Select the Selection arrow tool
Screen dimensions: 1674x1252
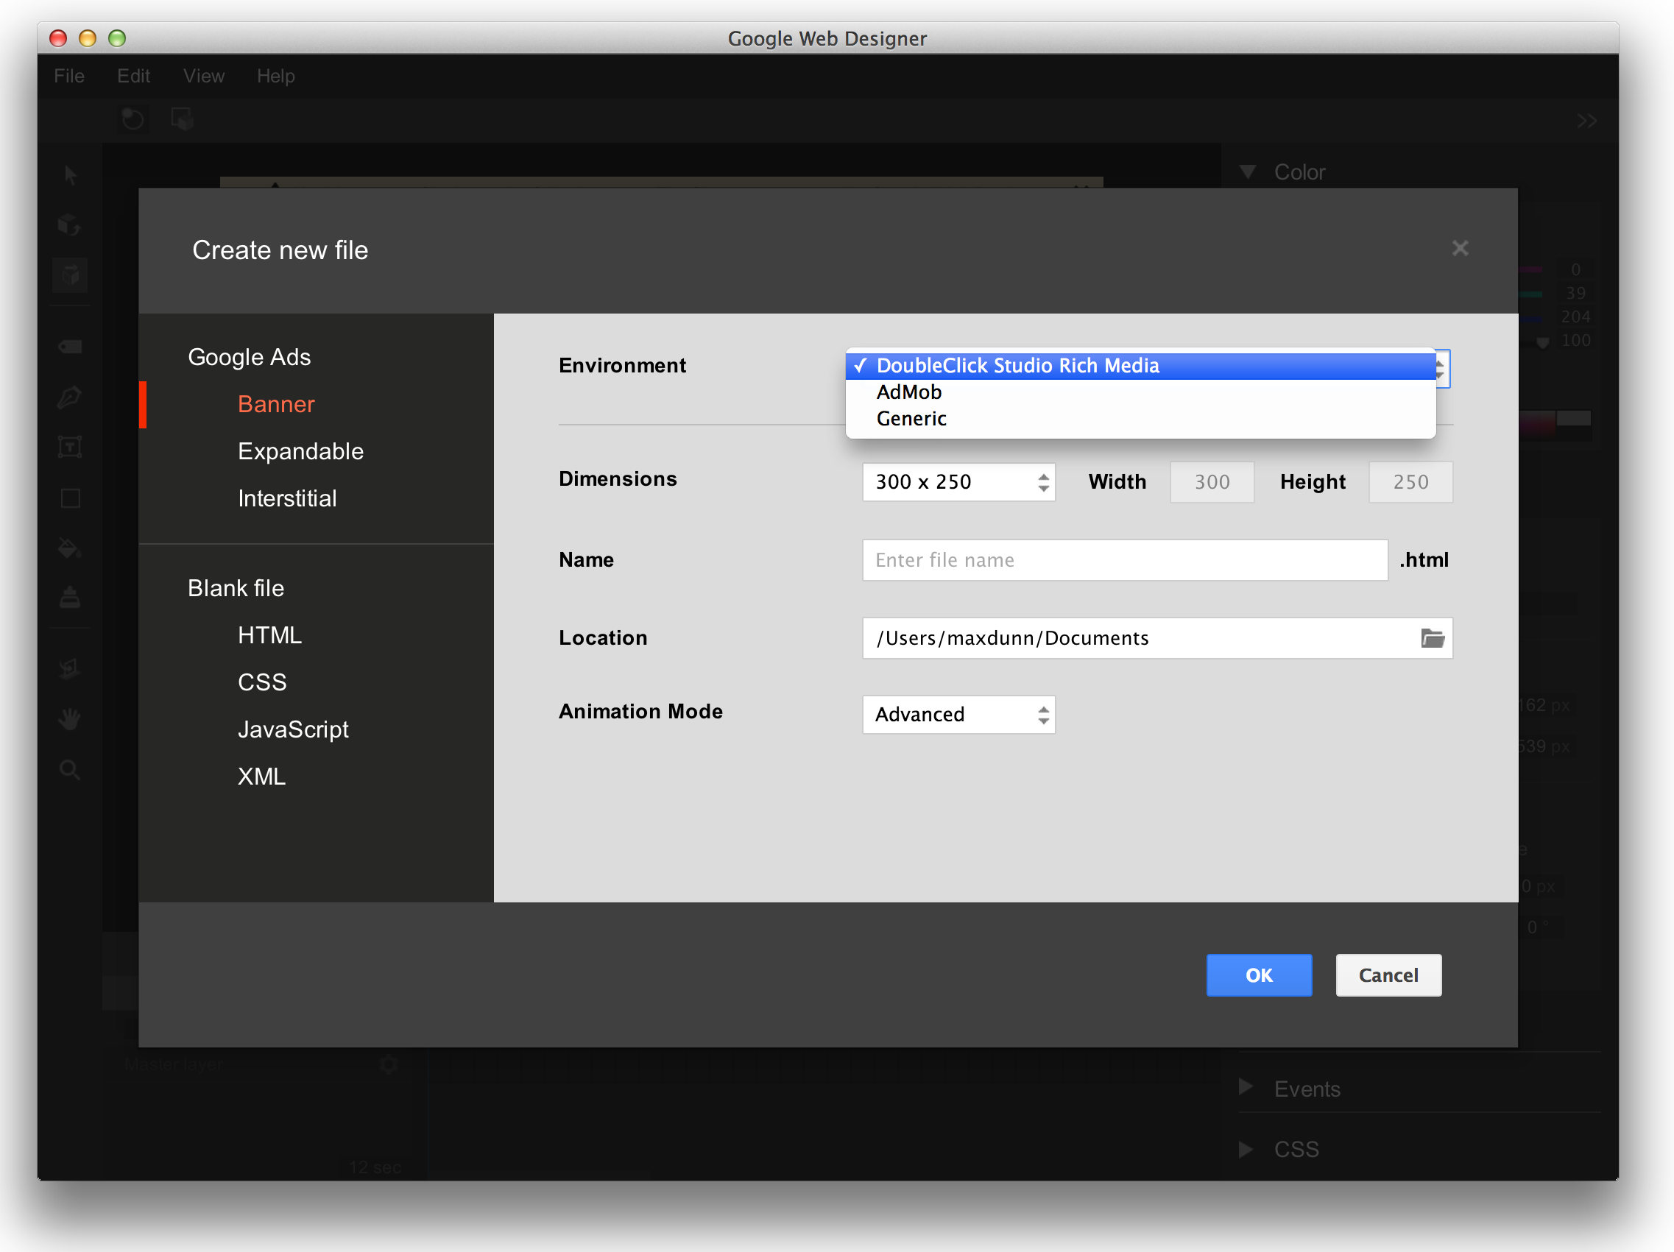pyautogui.click(x=71, y=175)
